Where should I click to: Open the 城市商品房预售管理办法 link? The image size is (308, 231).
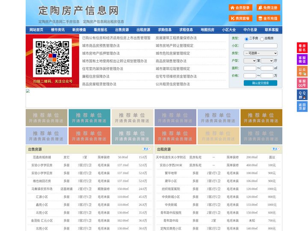[x=101, y=46]
